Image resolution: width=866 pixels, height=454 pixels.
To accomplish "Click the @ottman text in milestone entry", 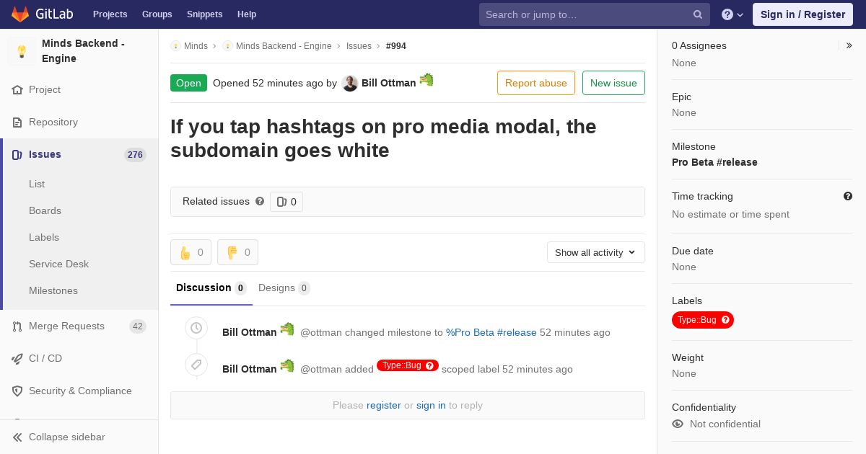I will coord(321,332).
